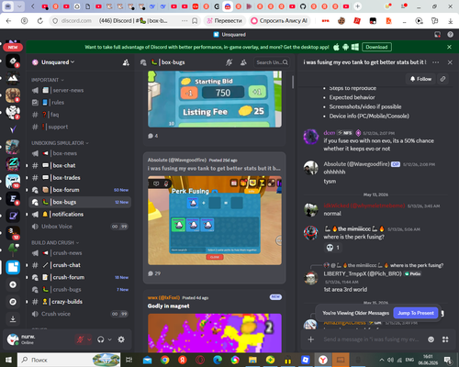Select the box-chat channel
The width and height of the screenshot is (459, 367).
(x=80, y=165)
